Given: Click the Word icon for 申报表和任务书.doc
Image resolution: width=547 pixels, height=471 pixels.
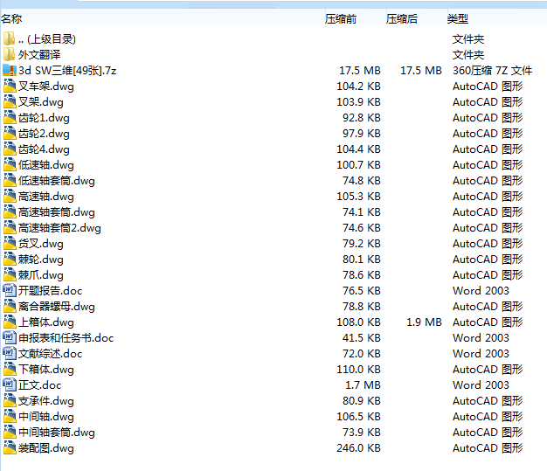Looking at the screenshot, I should click(10, 337).
